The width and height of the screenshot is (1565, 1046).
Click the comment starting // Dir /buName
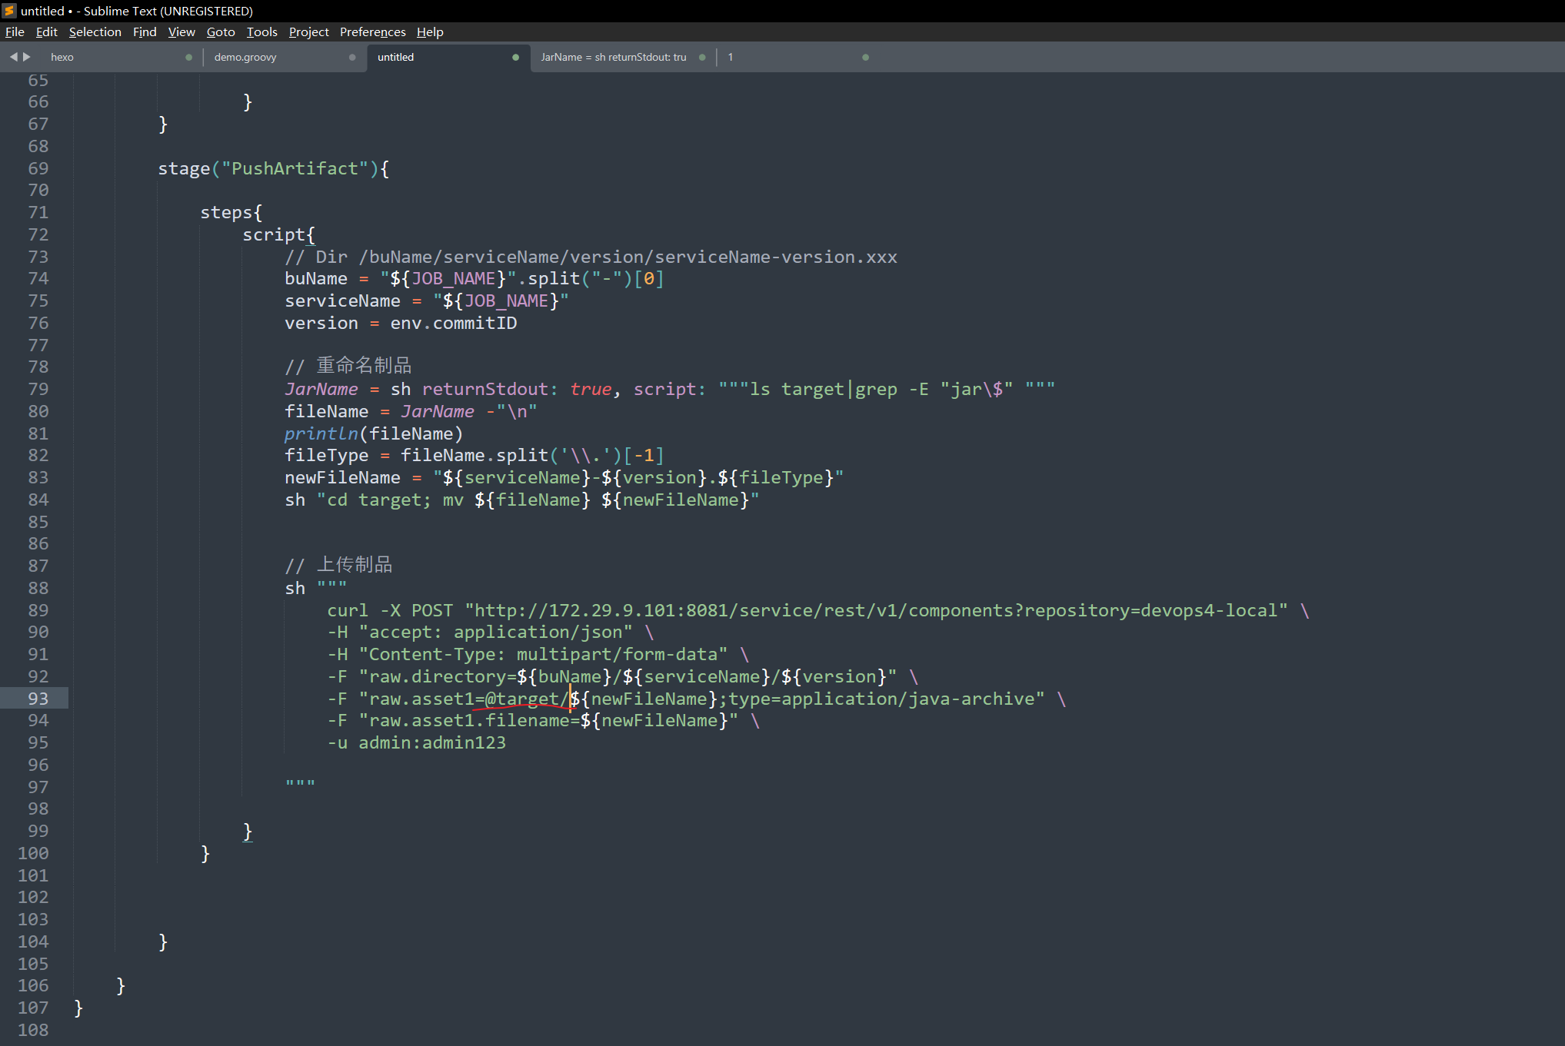(x=591, y=257)
